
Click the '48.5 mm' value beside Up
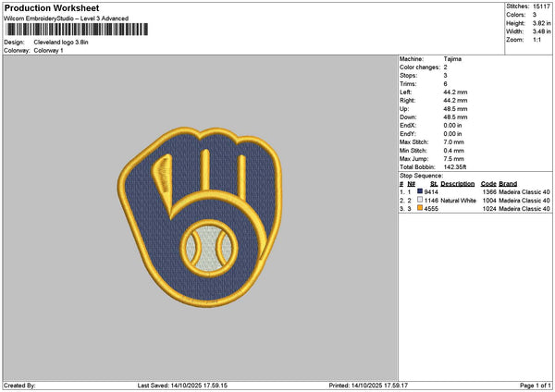point(455,109)
